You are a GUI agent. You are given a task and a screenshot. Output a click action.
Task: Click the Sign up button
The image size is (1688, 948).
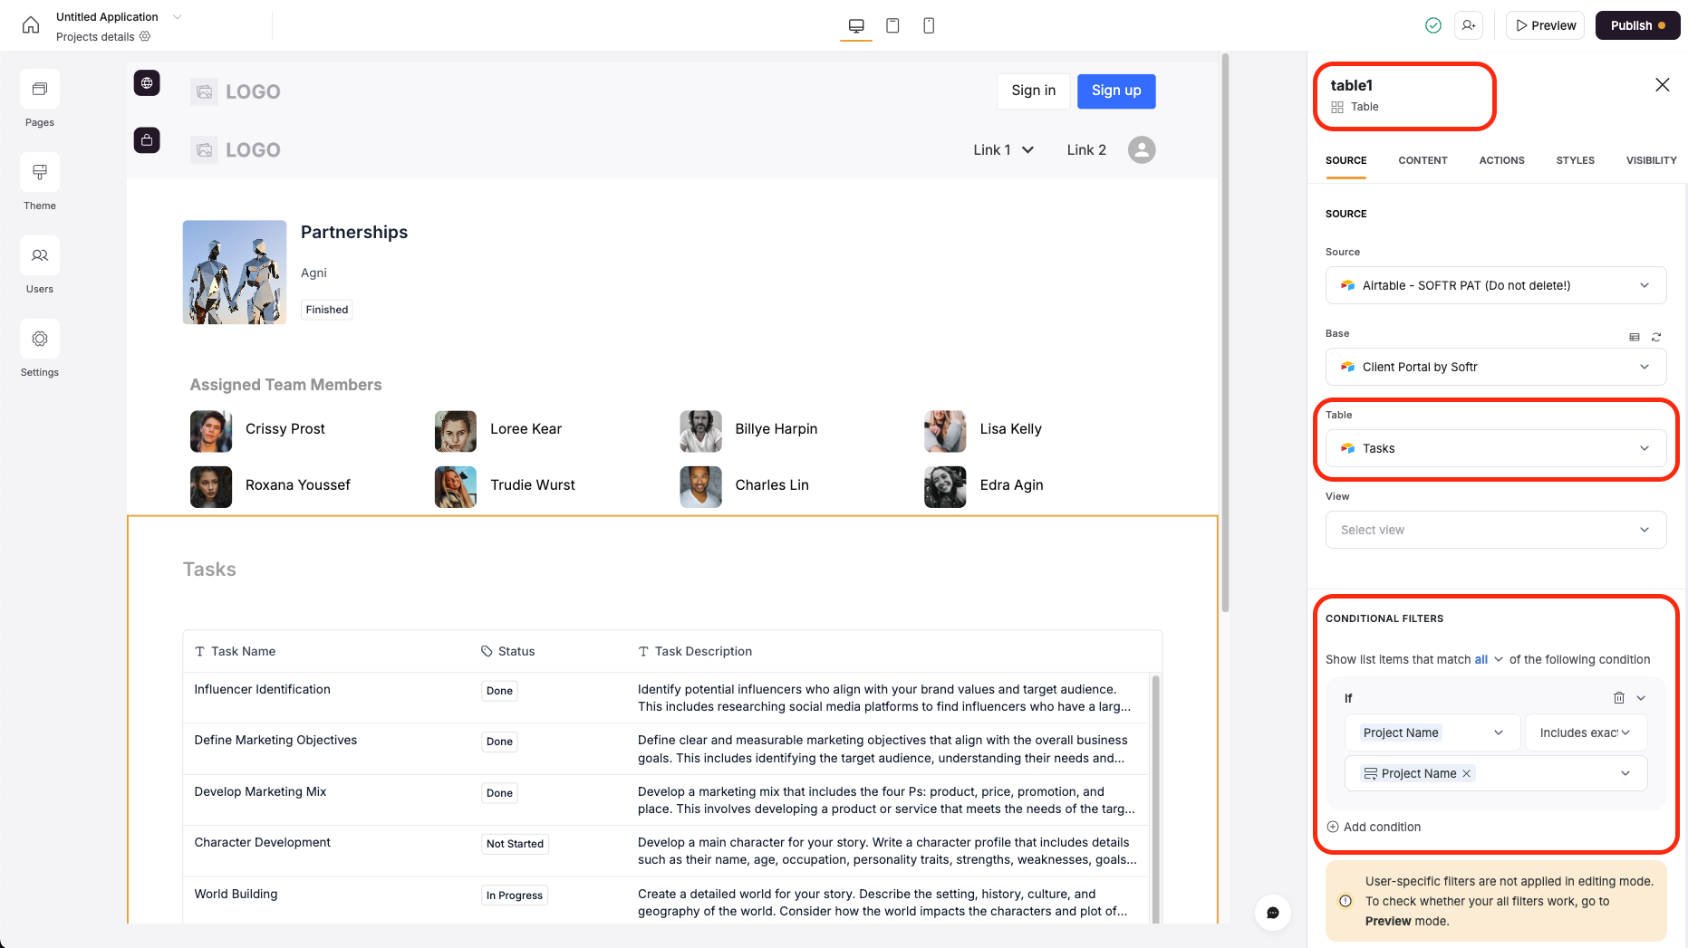[1116, 91]
